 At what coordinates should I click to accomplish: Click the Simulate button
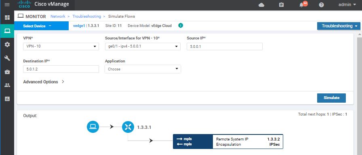click(331, 98)
